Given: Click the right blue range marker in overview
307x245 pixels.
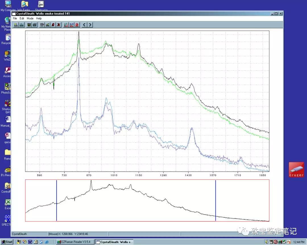Looking at the screenshot, I should (215, 200).
